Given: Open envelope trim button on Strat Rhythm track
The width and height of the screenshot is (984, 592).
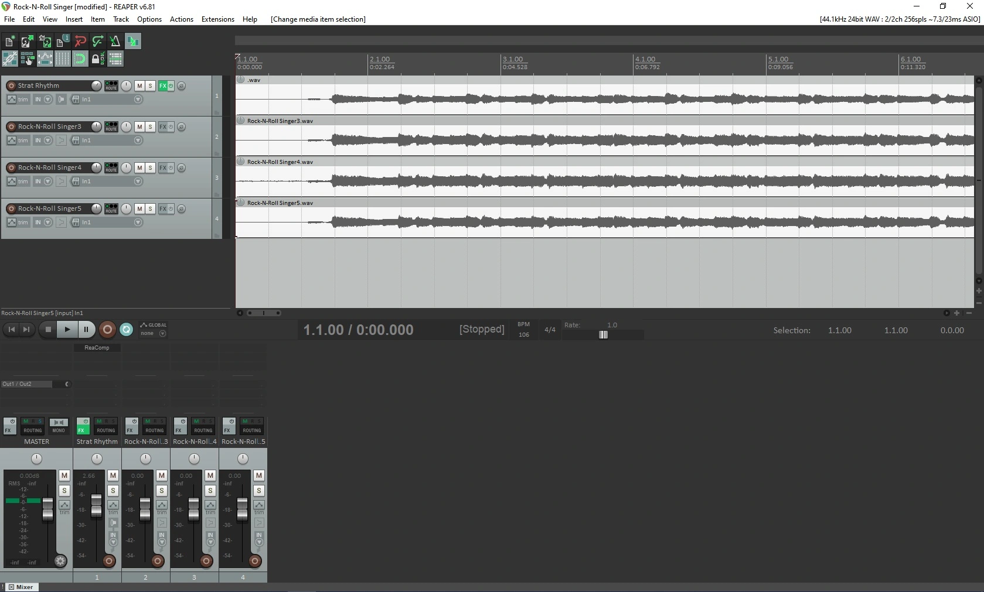Looking at the screenshot, I should pyautogui.click(x=18, y=100).
